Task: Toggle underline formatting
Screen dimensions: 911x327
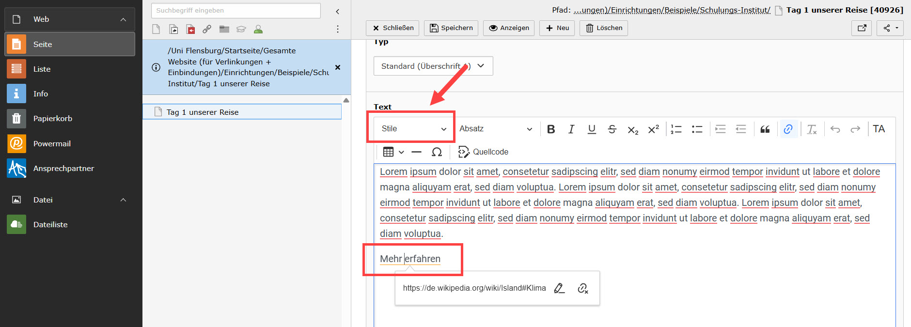Action: [592, 129]
